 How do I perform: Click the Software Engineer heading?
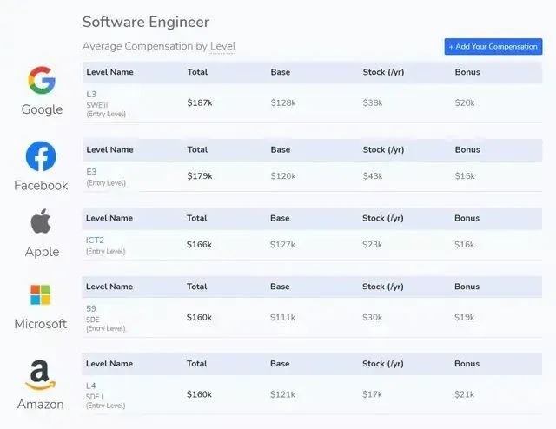tap(146, 22)
